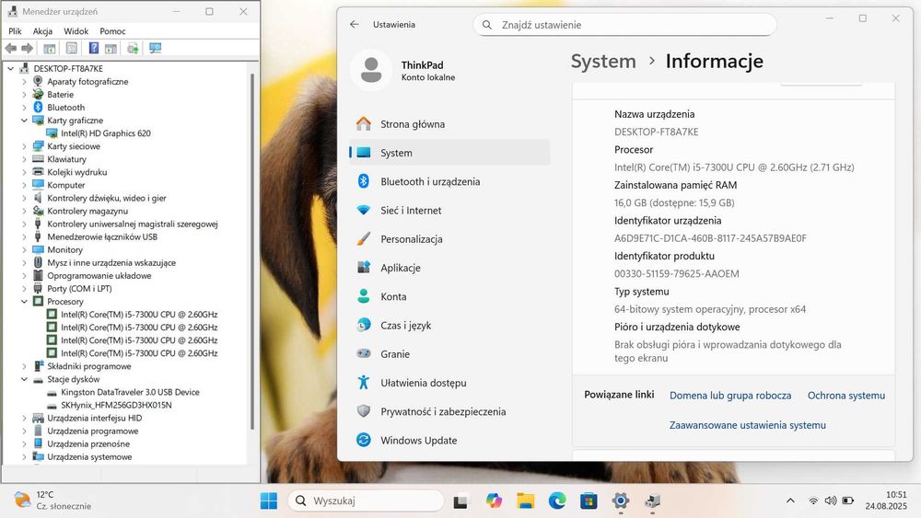Open Windows Update in Settings sidebar
Image resolution: width=921 pixels, height=518 pixels.
click(449, 440)
